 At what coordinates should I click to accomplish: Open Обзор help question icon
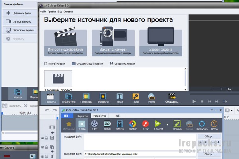tap(214, 125)
